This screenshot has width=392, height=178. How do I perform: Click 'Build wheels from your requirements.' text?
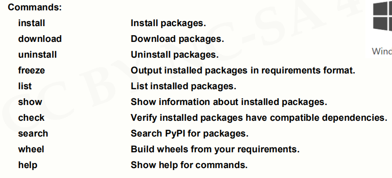click(x=215, y=149)
